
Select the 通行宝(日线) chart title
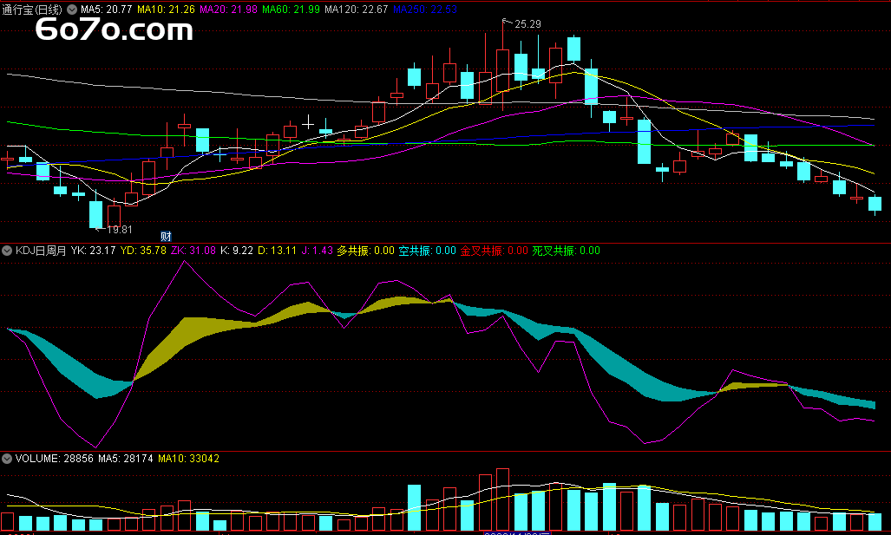32,10
